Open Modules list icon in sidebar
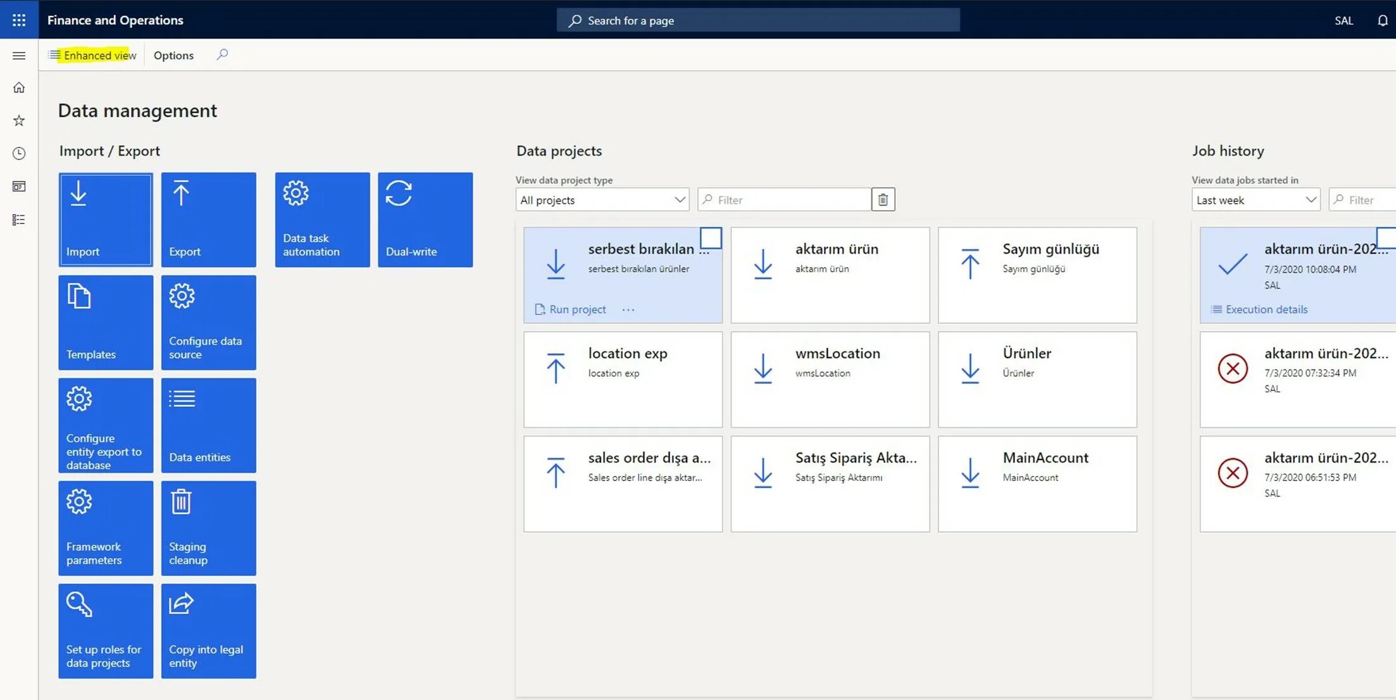 [19, 220]
